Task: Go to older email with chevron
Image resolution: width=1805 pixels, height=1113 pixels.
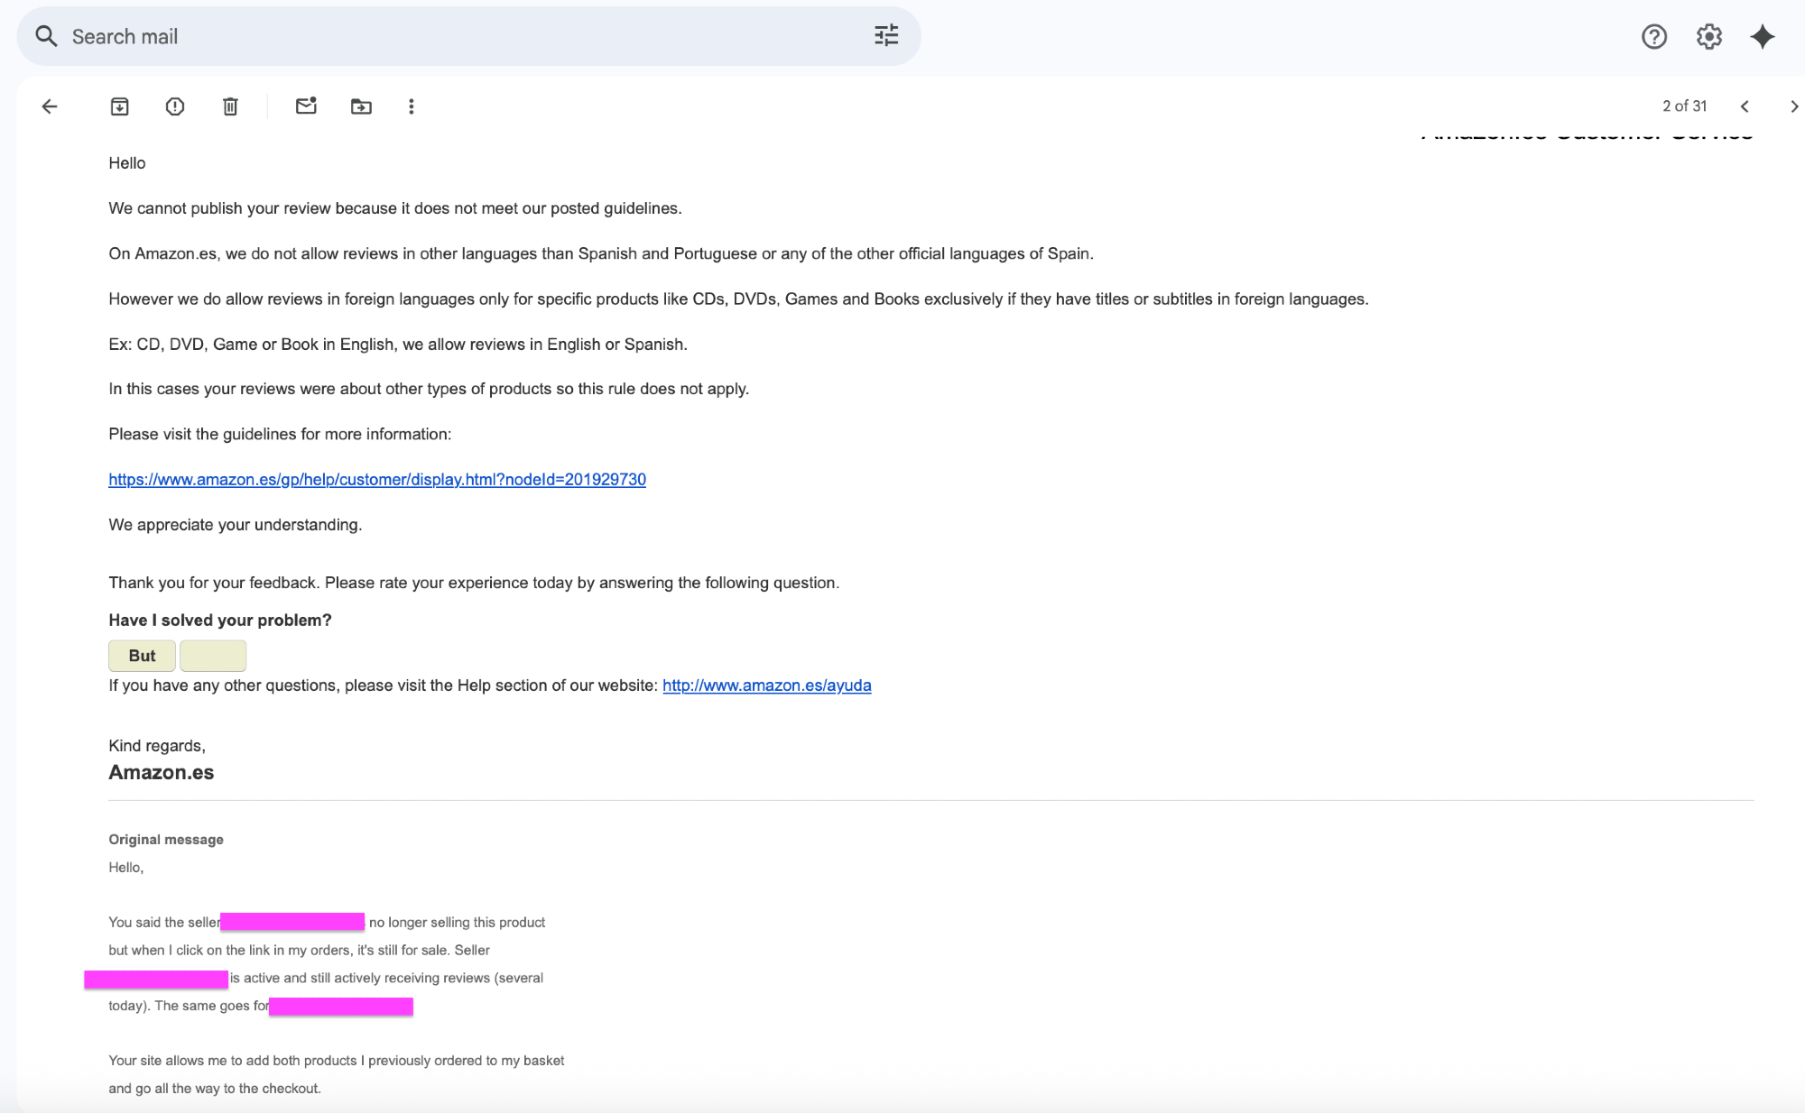Action: [x=1792, y=106]
